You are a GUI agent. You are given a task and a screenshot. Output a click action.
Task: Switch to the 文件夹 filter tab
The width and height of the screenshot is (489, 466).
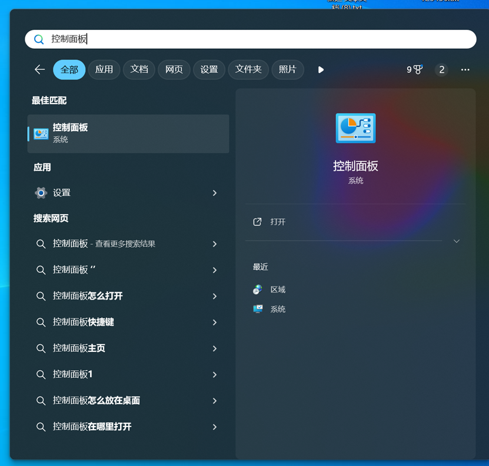pos(248,69)
